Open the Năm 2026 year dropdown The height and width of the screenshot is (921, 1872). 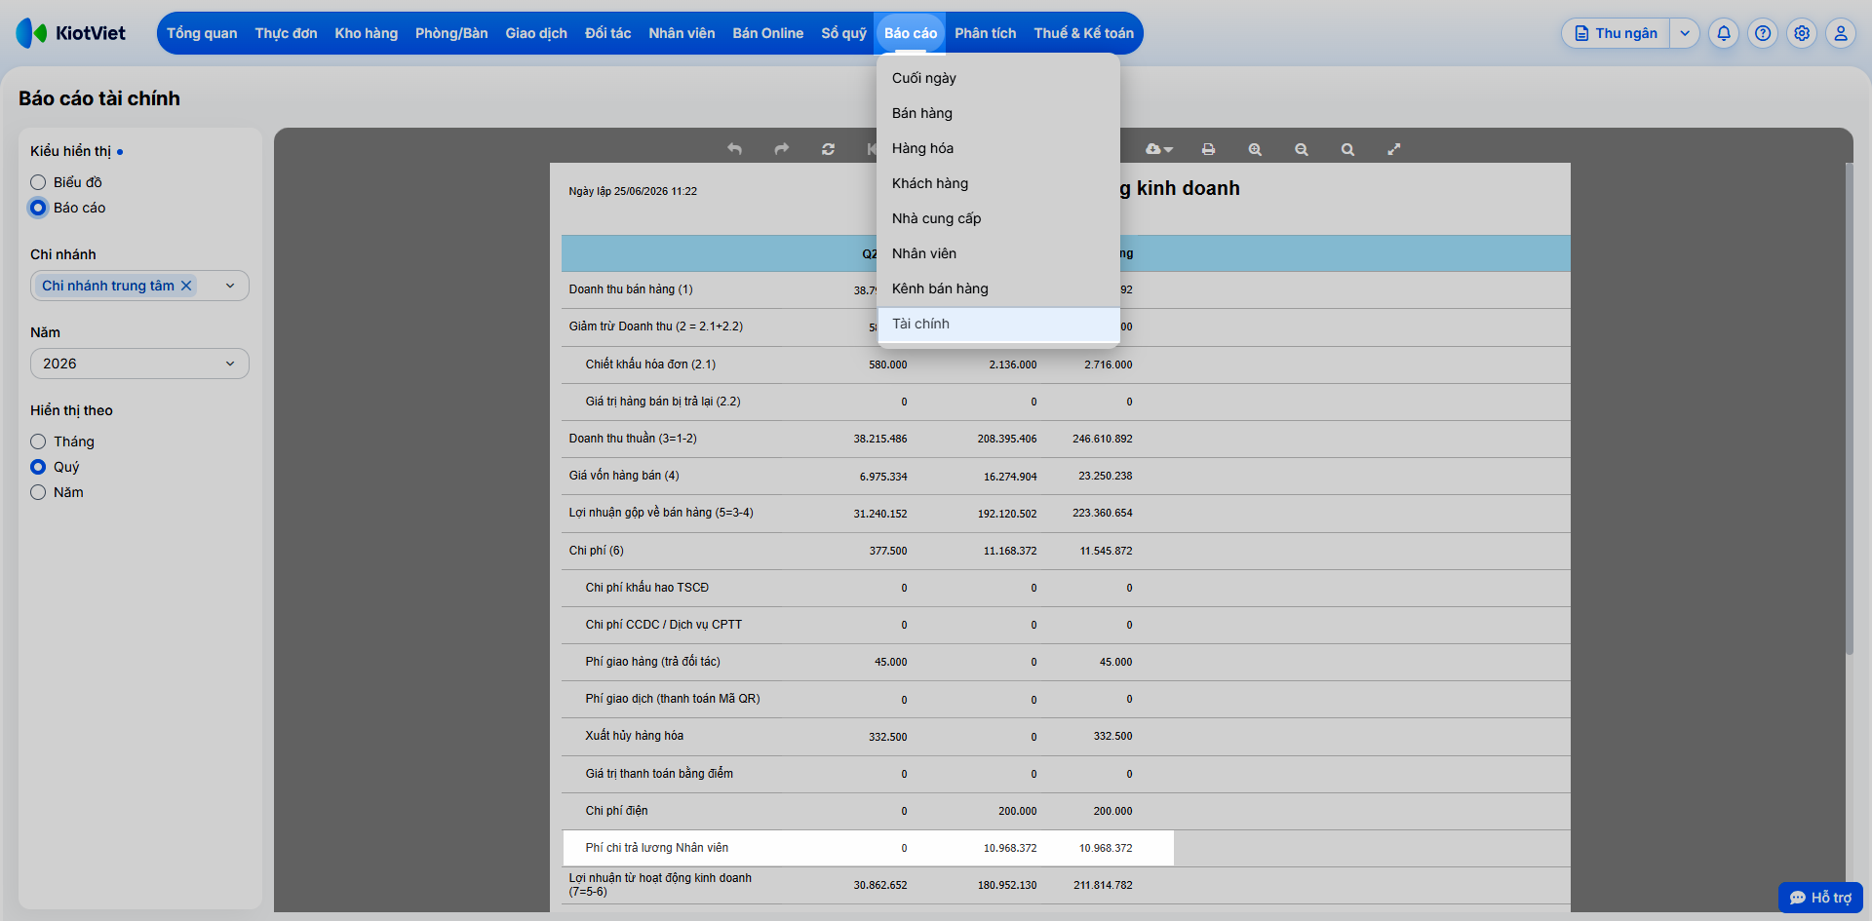(139, 364)
